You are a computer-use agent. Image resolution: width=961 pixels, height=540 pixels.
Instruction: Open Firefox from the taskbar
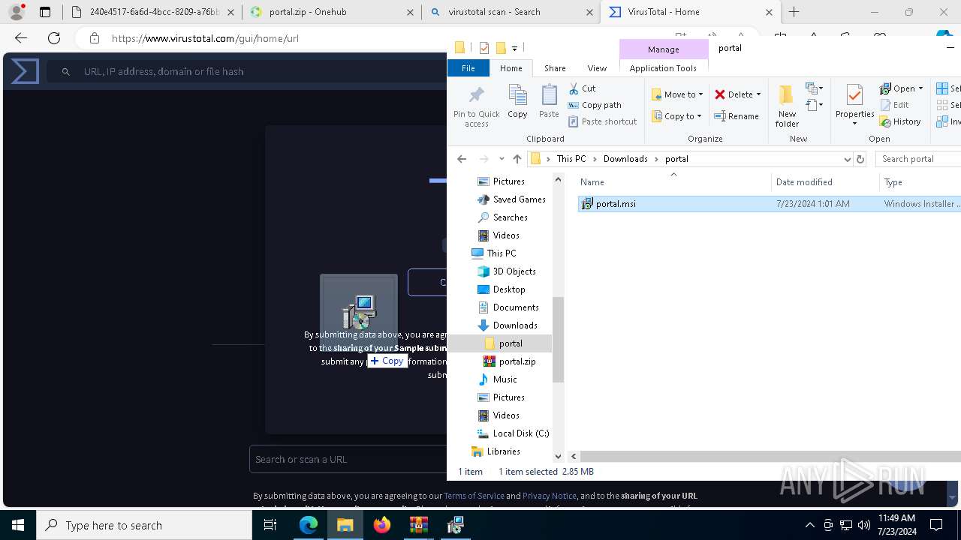point(382,525)
